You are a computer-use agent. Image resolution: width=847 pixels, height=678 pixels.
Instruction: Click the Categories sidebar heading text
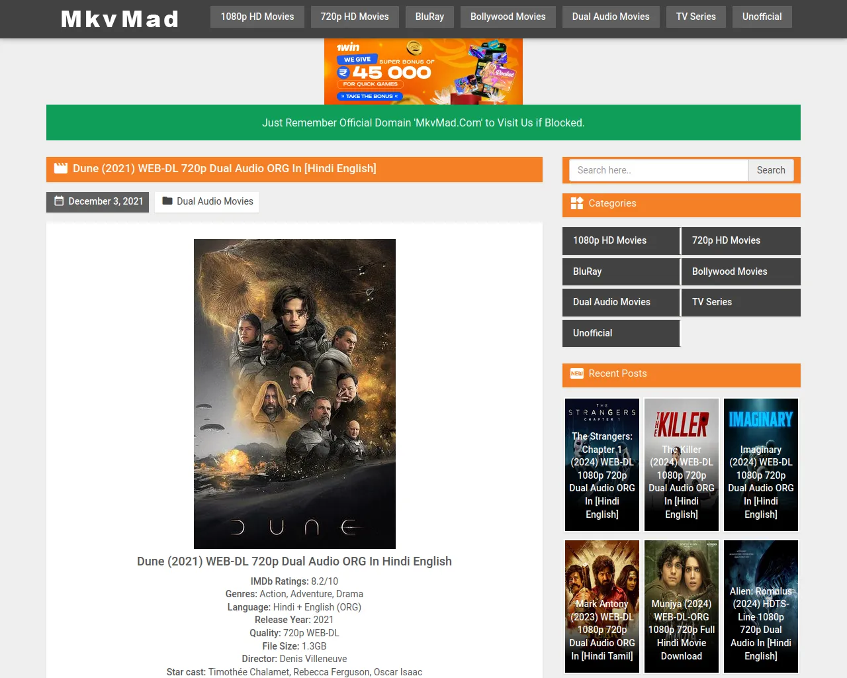[612, 203]
